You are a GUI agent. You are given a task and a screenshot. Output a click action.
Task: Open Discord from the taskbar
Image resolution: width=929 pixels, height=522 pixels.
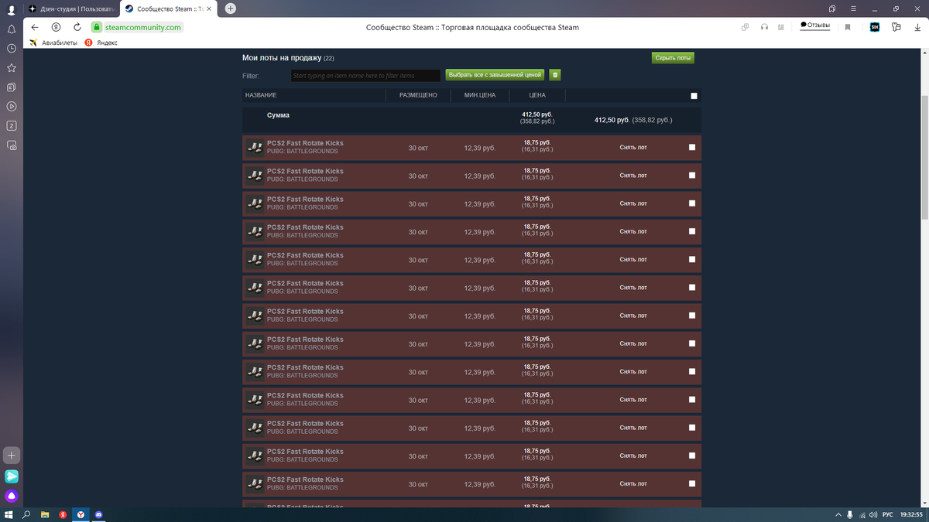click(99, 514)
